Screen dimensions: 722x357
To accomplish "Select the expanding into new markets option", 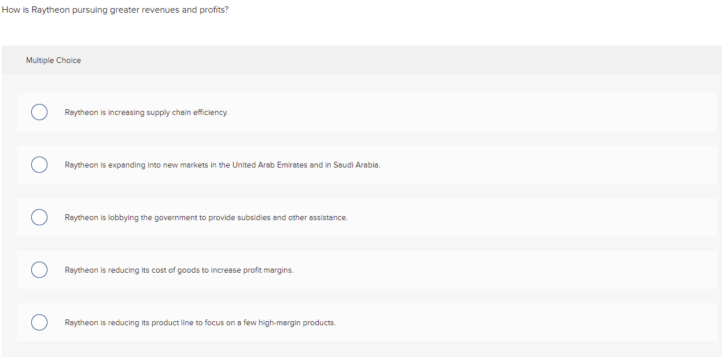I will click(39, 165).
